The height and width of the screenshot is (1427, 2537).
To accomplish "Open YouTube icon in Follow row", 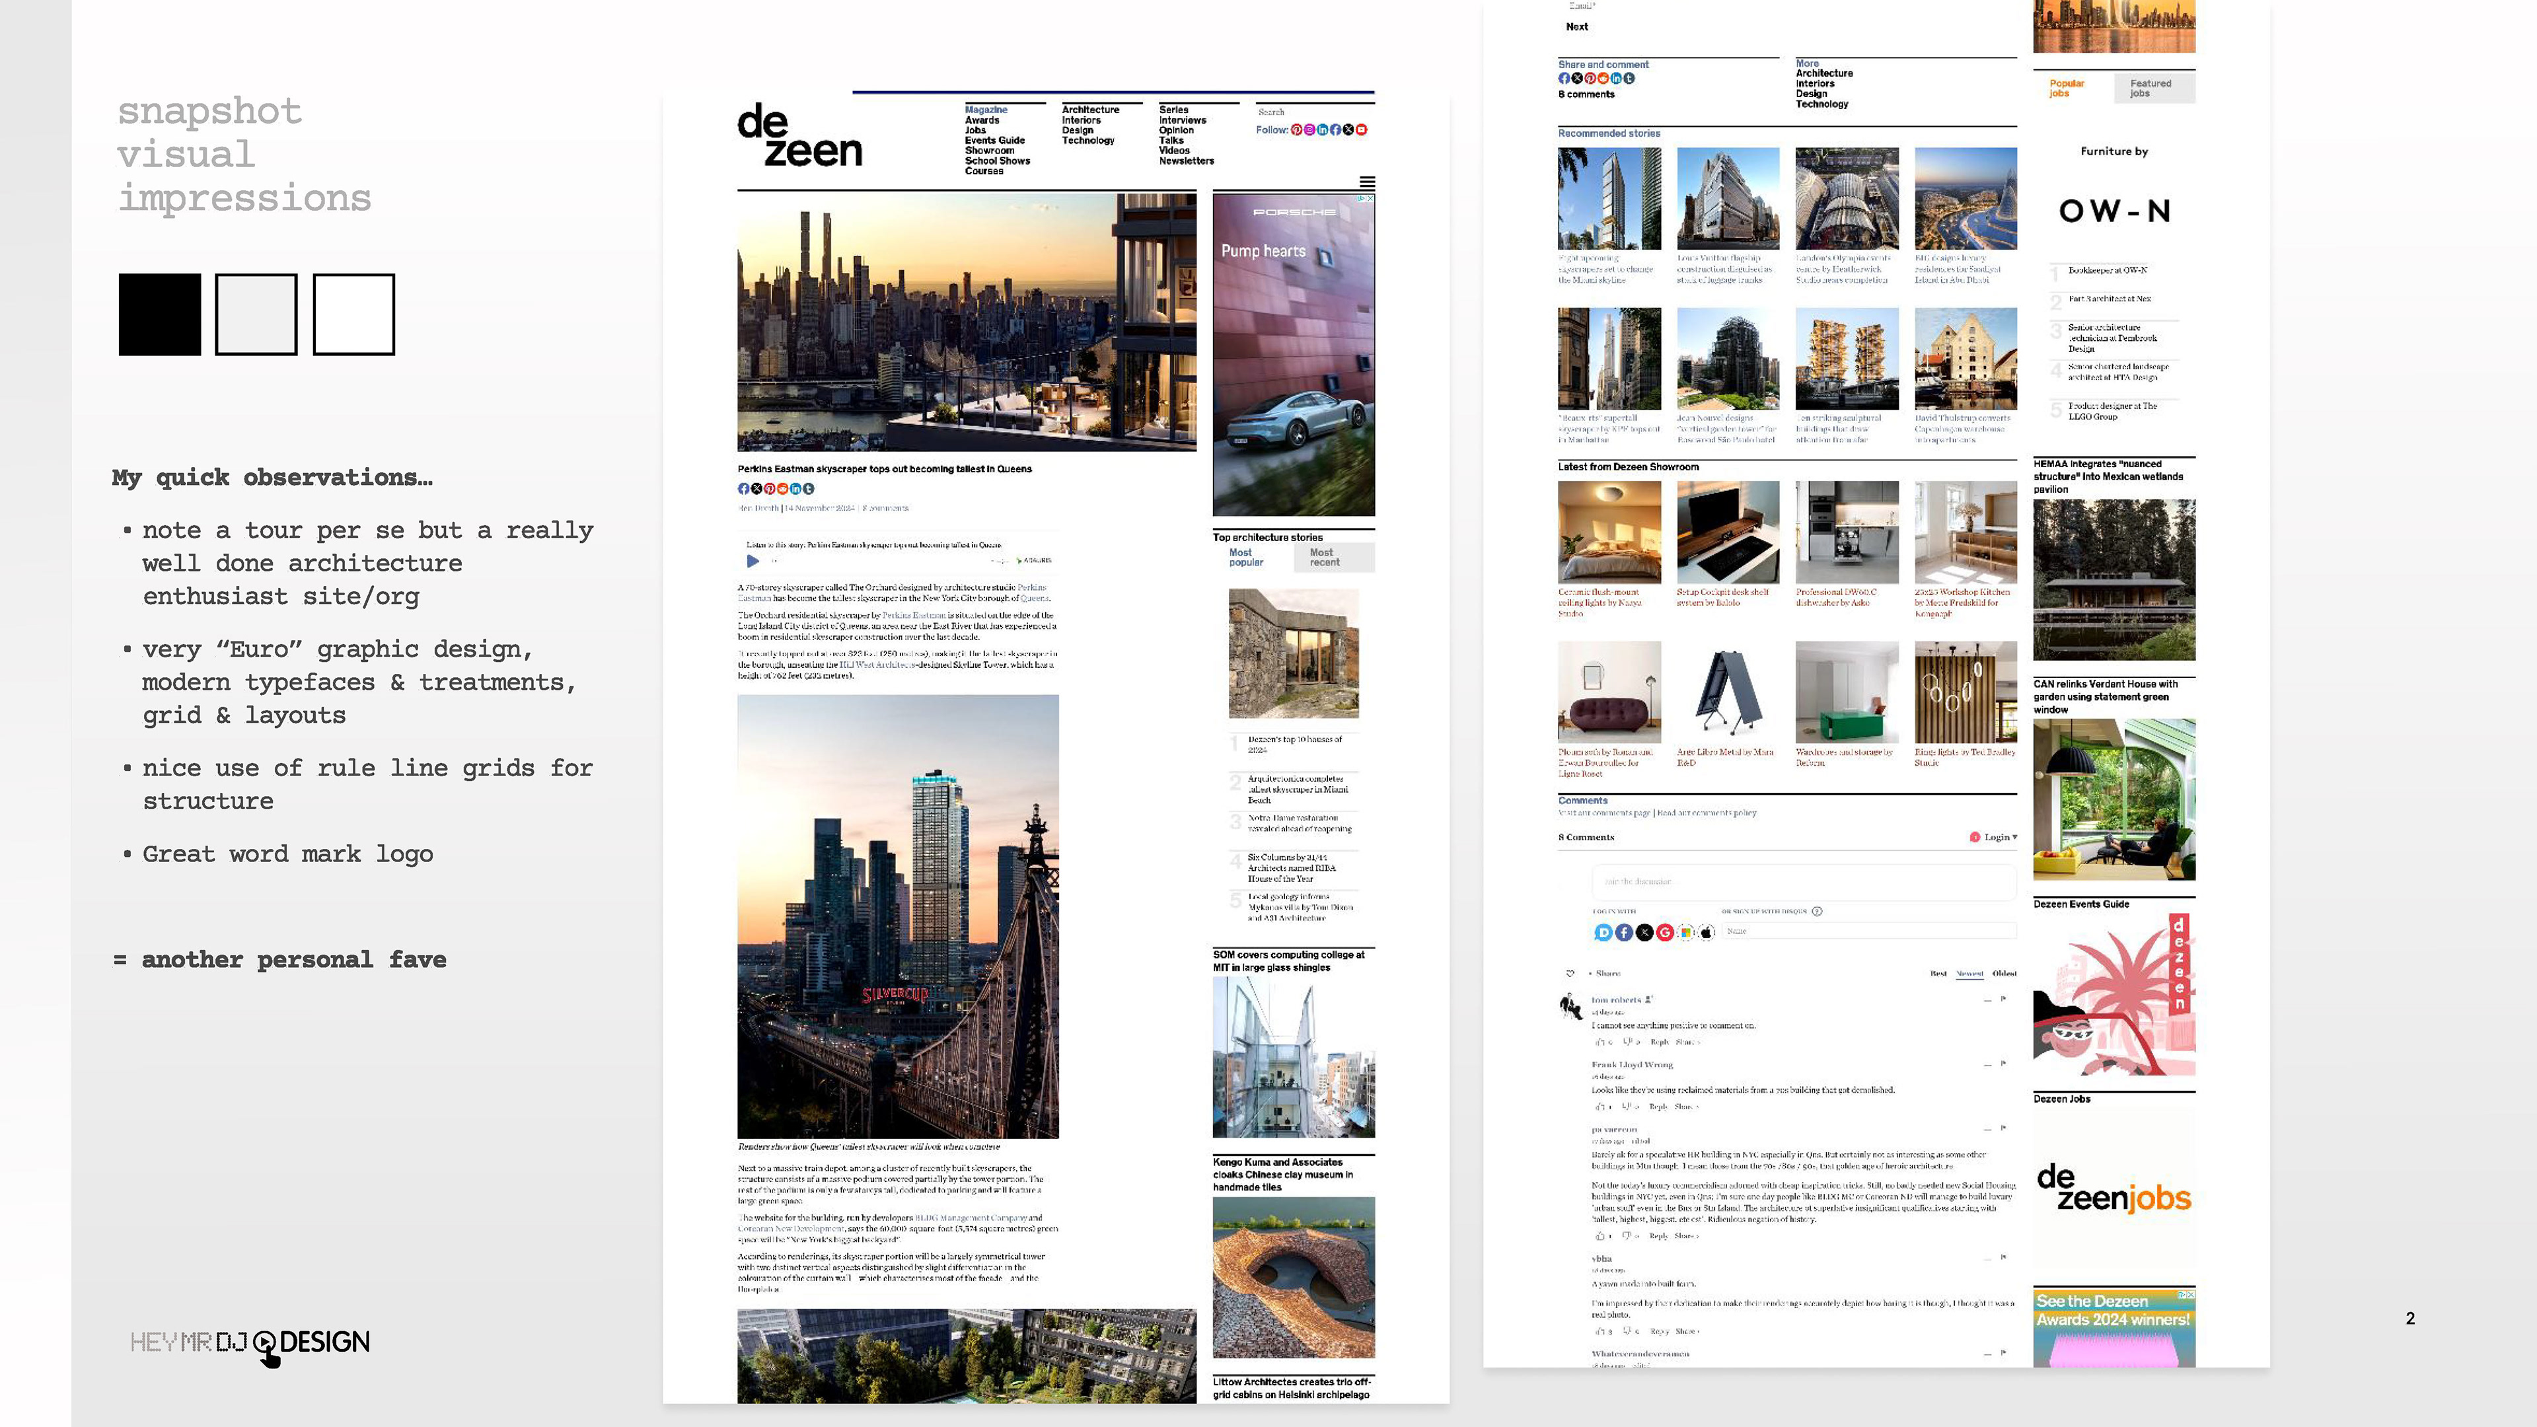I will click(1361, 130).
